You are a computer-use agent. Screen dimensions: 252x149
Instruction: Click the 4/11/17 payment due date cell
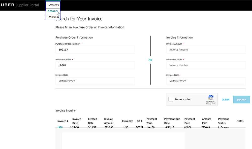click(170, 127)
